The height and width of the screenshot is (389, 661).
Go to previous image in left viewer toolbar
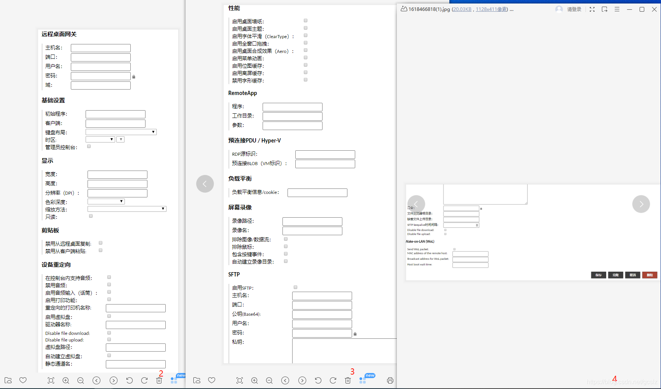click(x=96, y=380)
